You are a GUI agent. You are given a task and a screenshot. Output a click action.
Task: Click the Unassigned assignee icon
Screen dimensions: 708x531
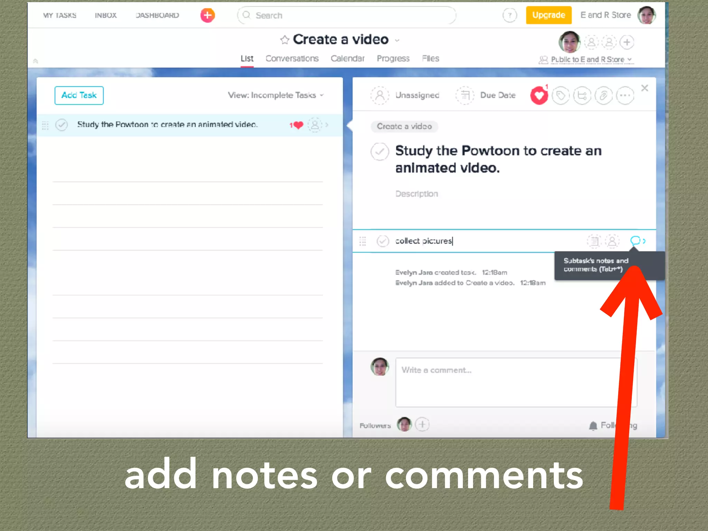(380, 95)
